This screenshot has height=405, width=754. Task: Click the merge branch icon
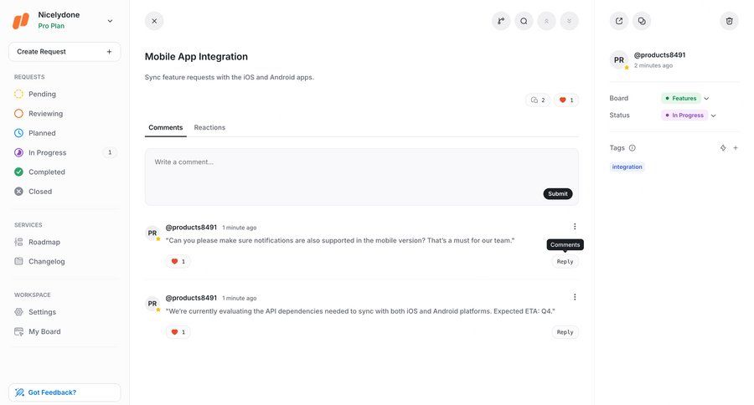(501, 21)
